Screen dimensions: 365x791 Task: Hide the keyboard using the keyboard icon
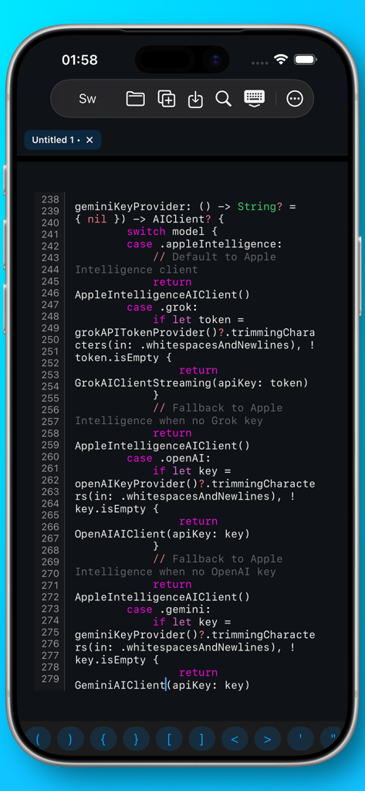(x=254, y=99)
